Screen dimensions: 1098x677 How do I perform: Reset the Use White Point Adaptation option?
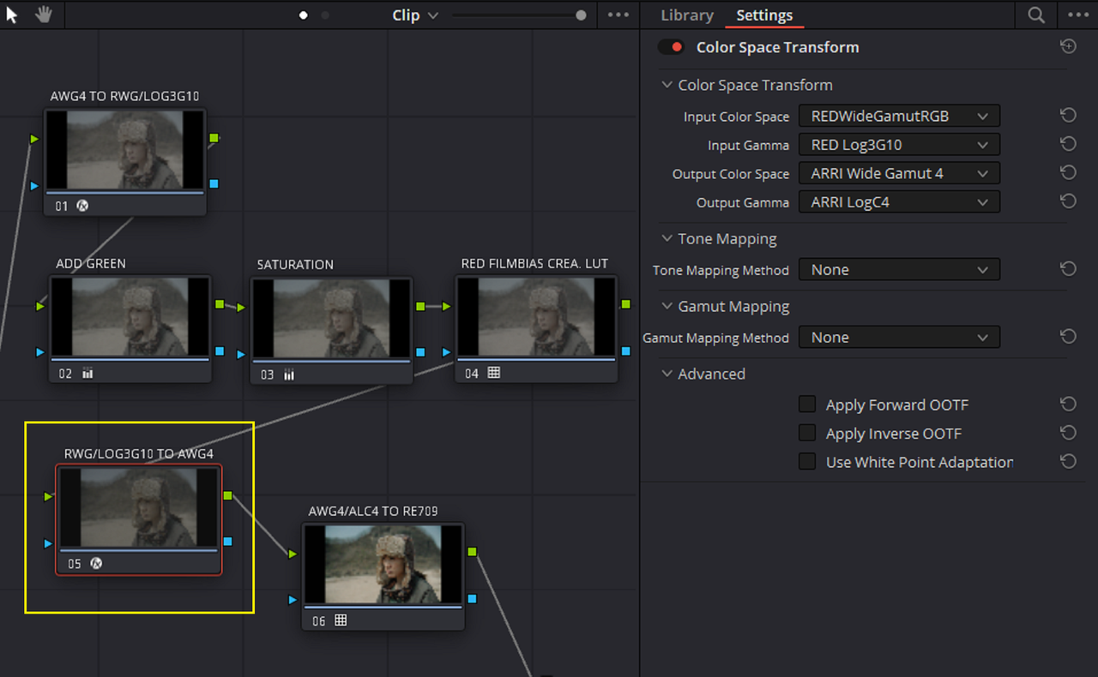1068,462
